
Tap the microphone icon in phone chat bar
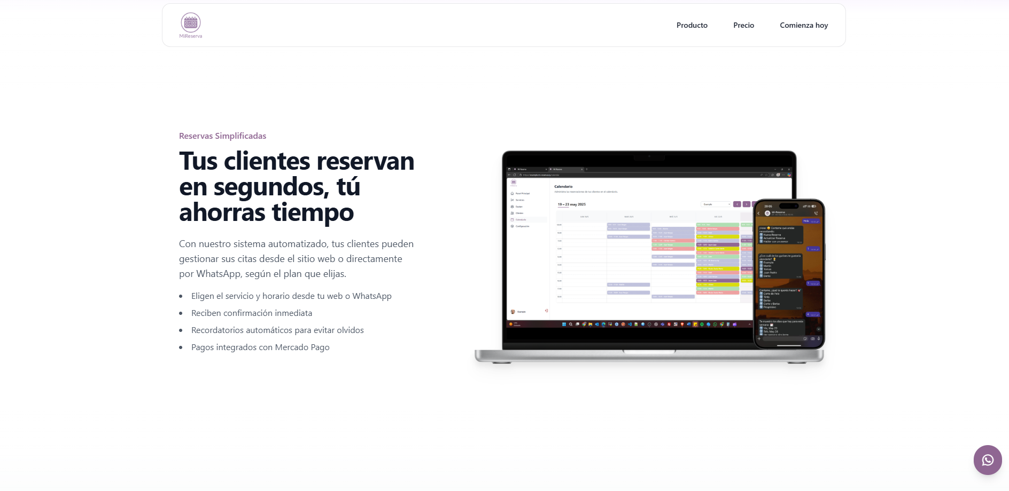819,338
